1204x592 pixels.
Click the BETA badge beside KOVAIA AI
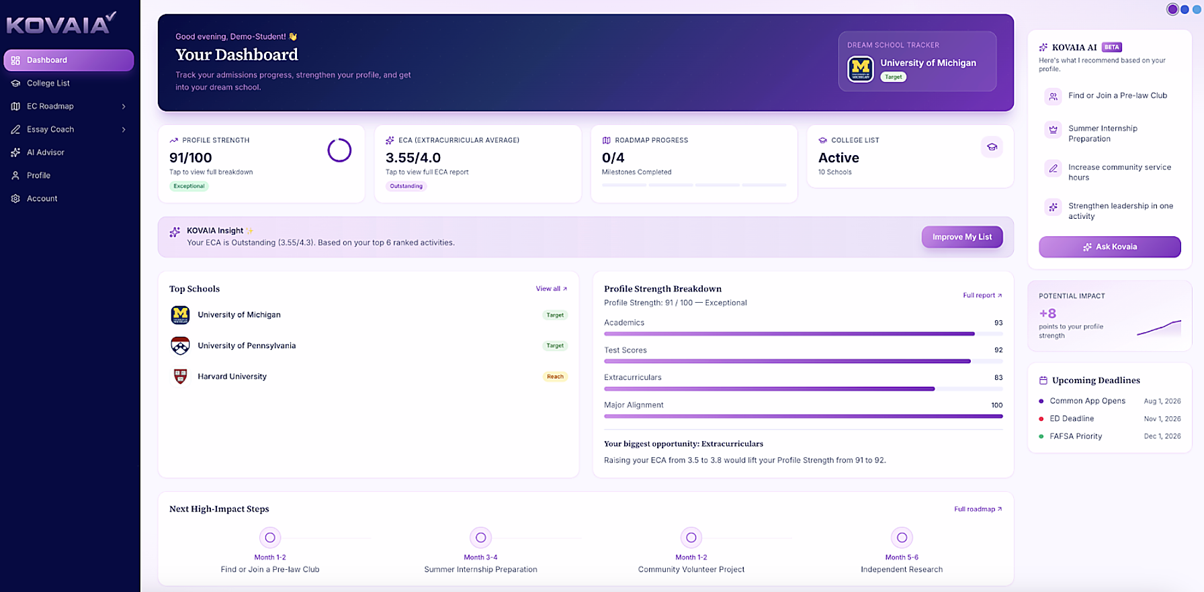[1112, 48]
